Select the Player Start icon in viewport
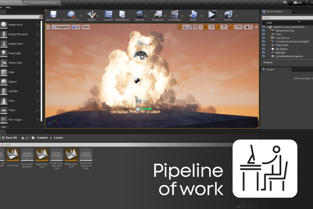 (x=138, y=100)
